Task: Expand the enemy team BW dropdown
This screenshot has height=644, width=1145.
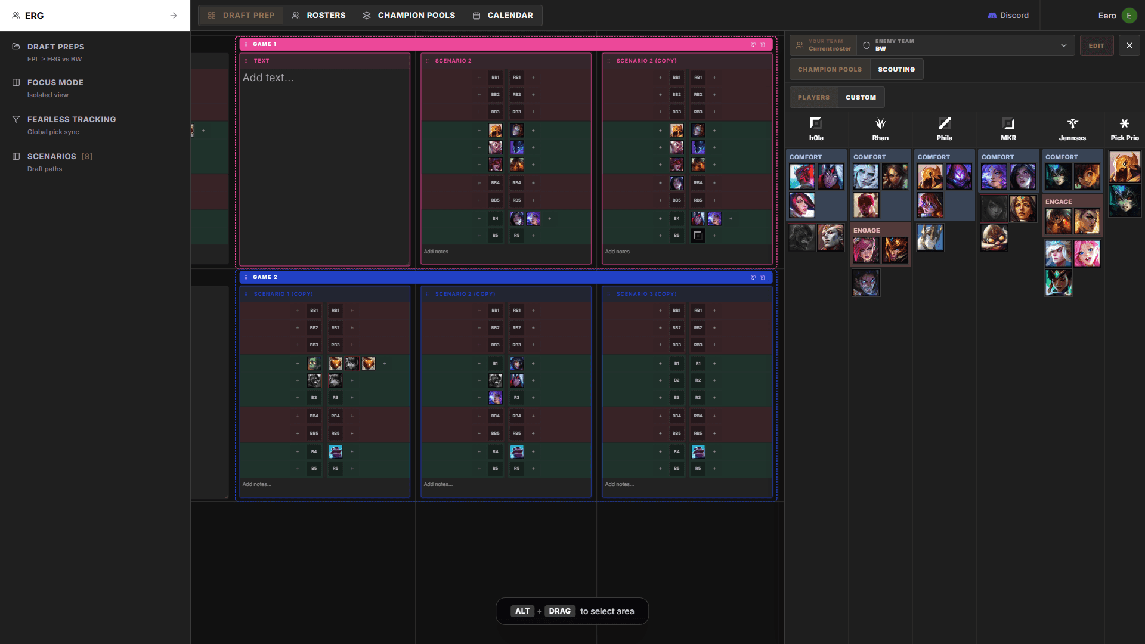Action: [x=1063, y=45]
